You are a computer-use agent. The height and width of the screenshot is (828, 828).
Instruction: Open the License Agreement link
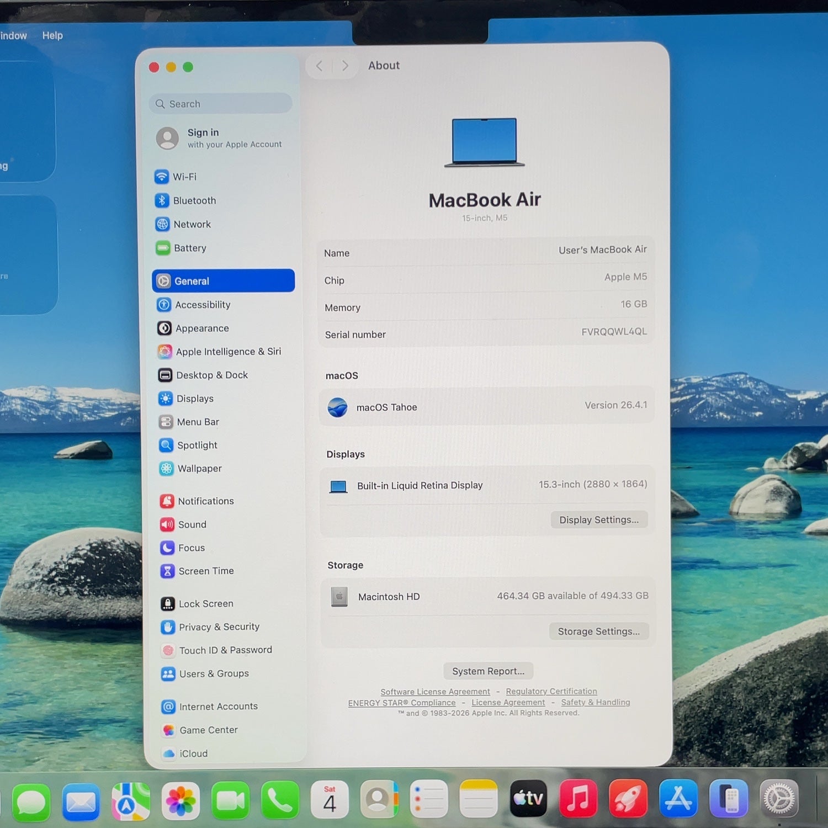coord(508,702)
